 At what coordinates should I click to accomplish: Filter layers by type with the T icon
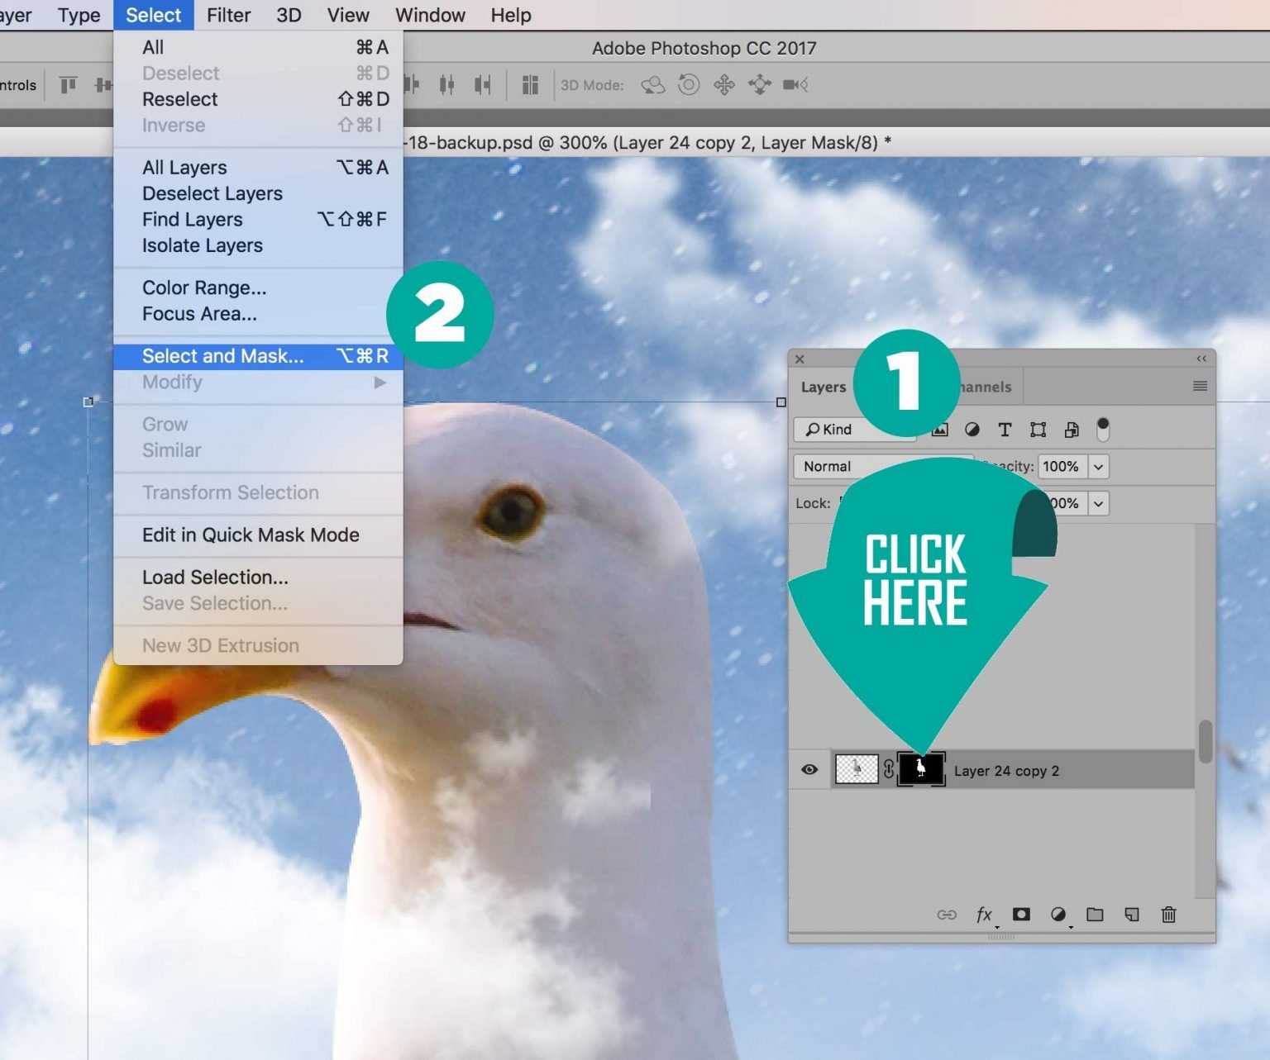[x=1005, y=430]
